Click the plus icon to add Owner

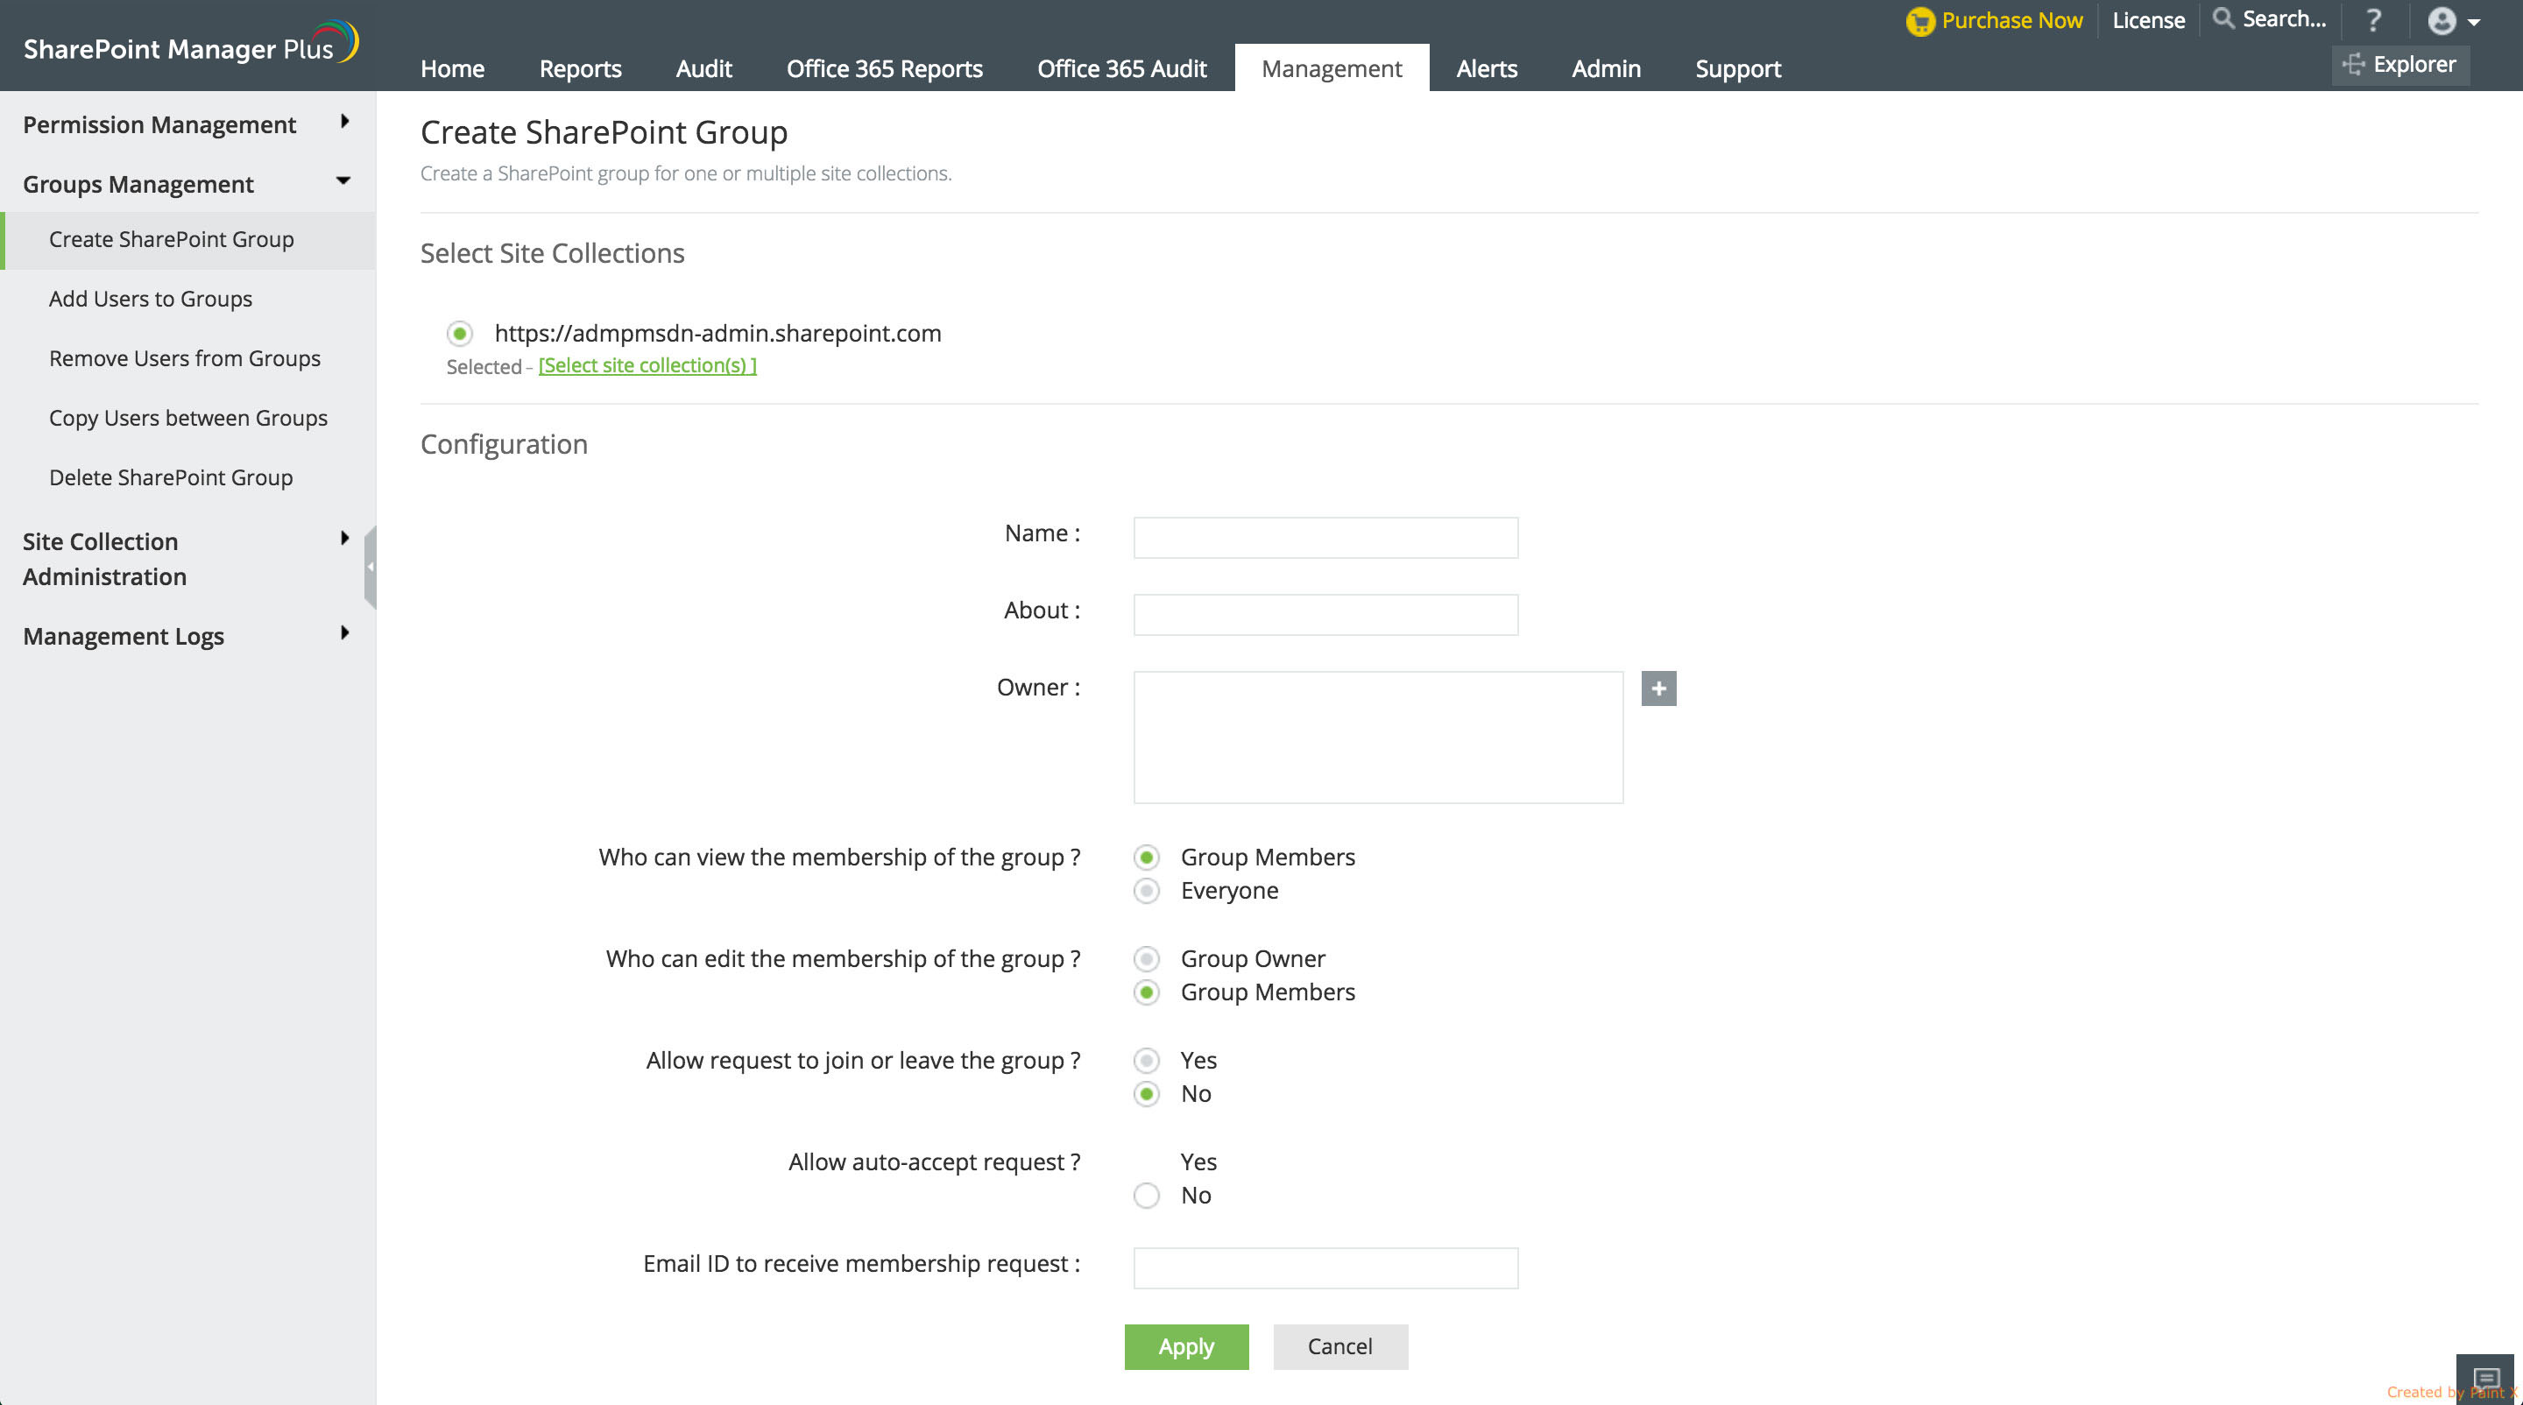(x=1658, y=688)
